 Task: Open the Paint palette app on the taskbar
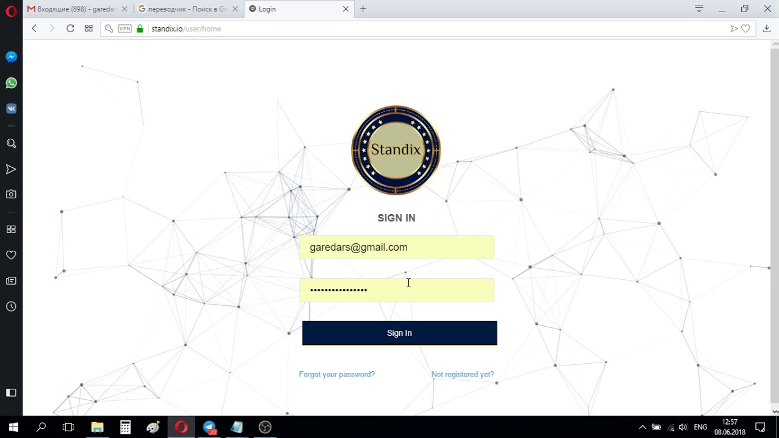[x=153, y=427]
